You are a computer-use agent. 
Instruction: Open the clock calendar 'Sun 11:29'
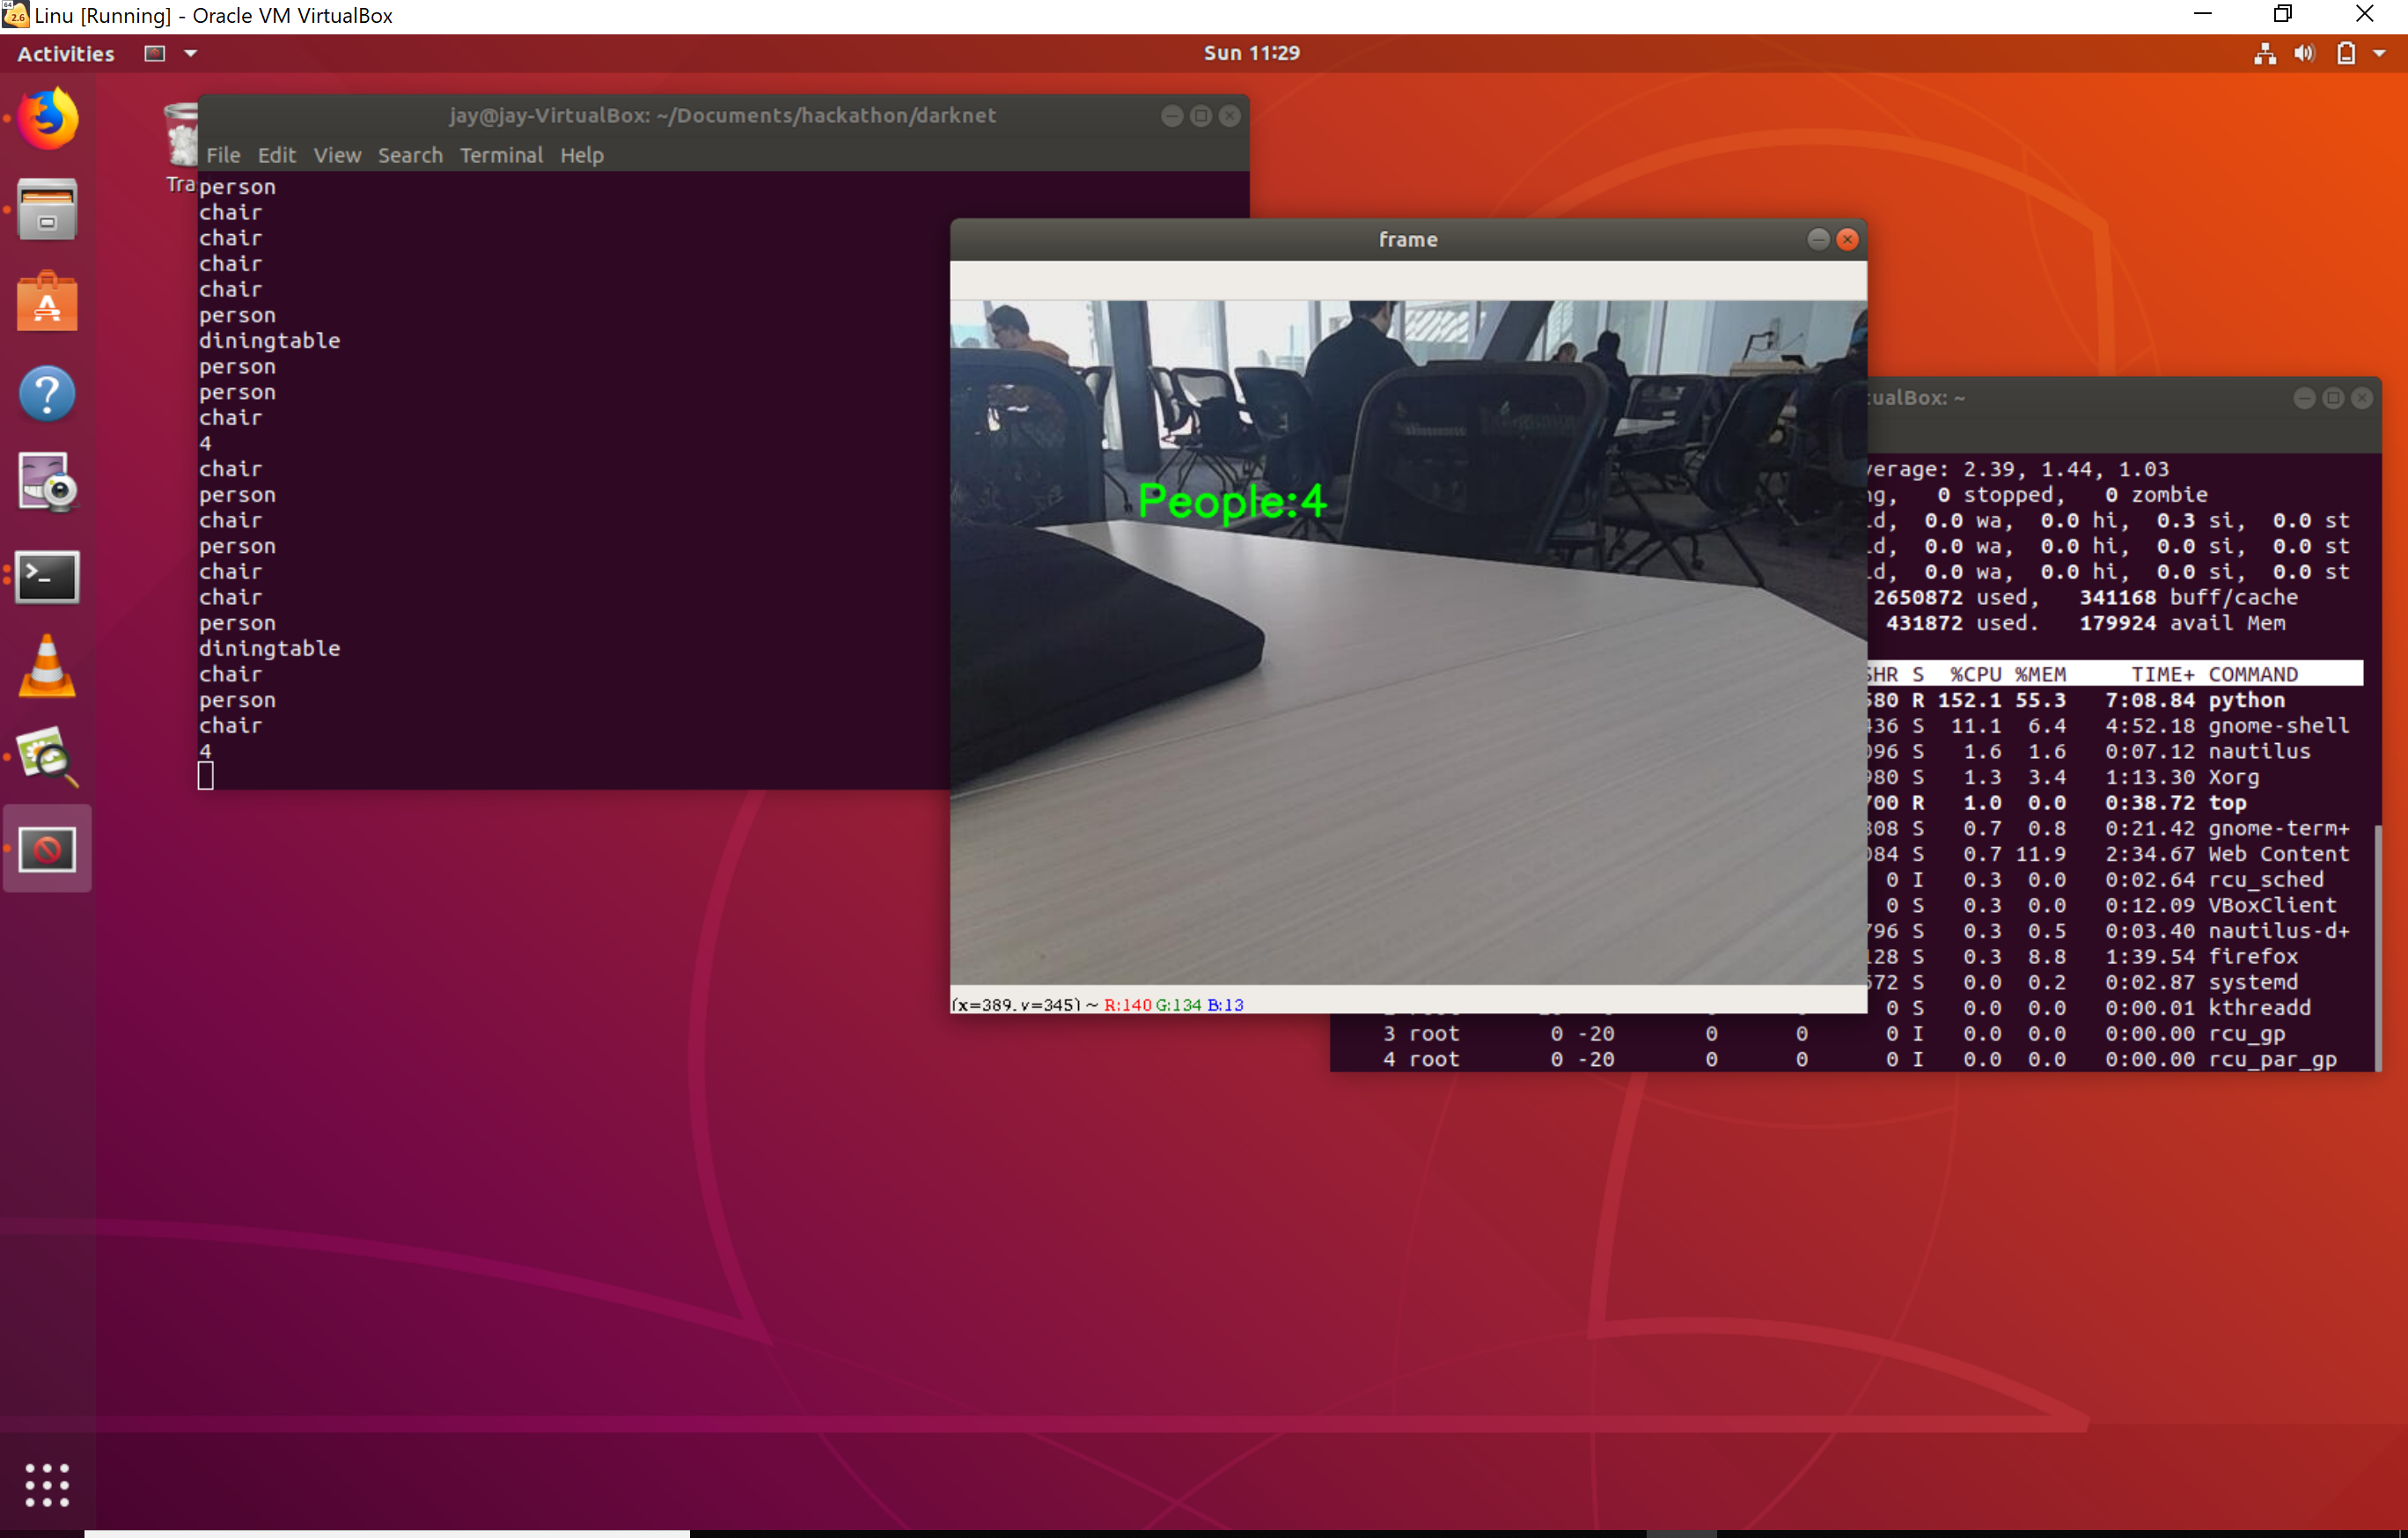point(1251,54)
